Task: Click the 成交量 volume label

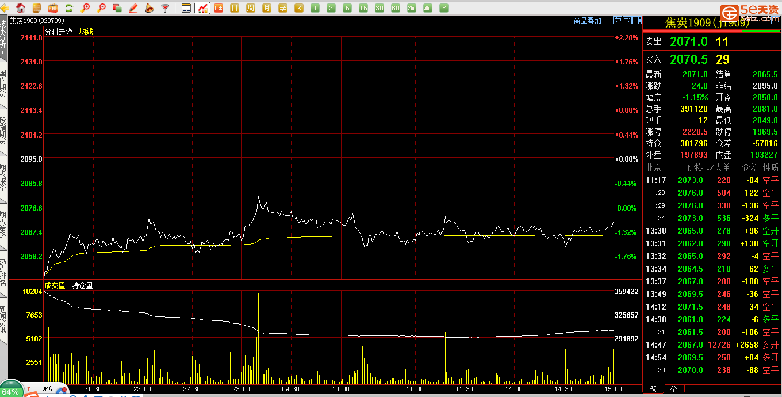Action: (55, 285)
